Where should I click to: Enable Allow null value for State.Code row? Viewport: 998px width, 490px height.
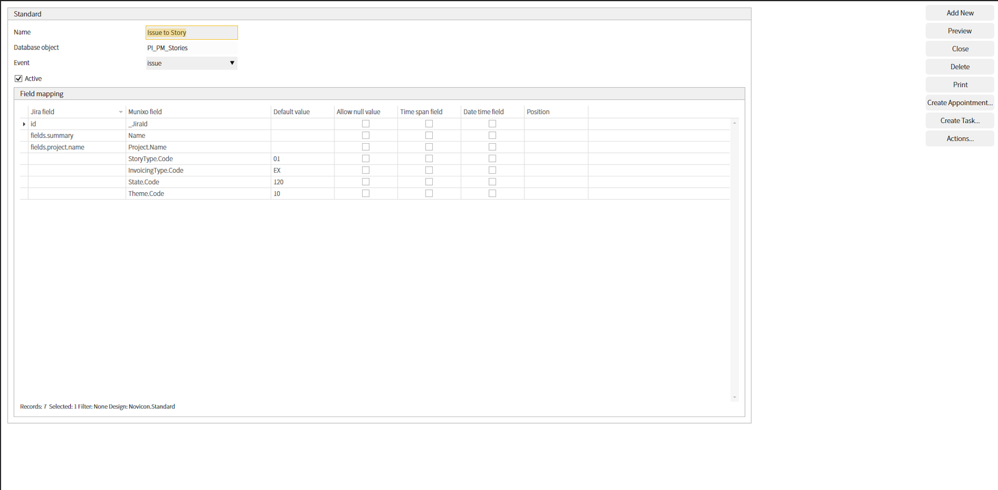[x=366, y=182]
